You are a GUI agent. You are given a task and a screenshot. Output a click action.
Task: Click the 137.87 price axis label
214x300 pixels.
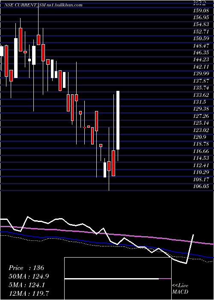[x=201, y=81]
